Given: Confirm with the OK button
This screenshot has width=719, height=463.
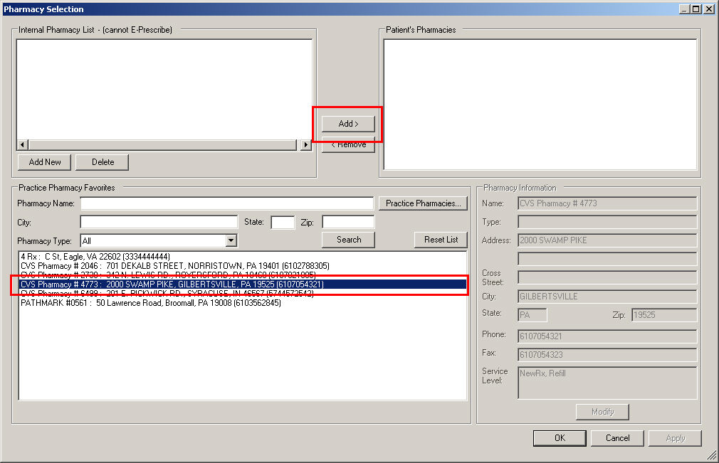Looking at the screenshot, I should coord(560,438).
